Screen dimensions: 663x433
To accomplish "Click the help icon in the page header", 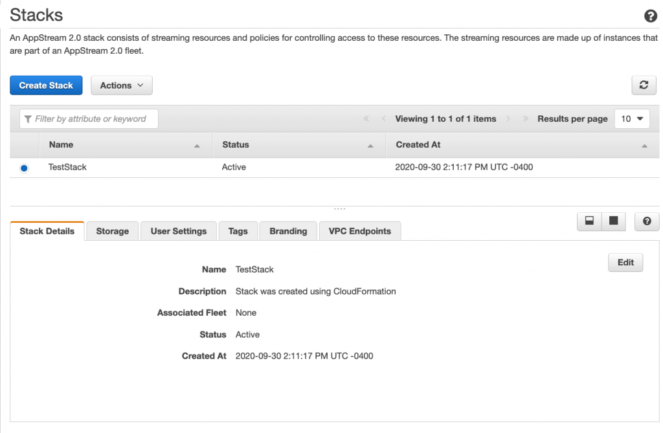I will 650,16.
